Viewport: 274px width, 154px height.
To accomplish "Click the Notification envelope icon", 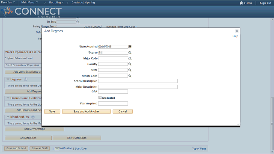I will [57, 148].
